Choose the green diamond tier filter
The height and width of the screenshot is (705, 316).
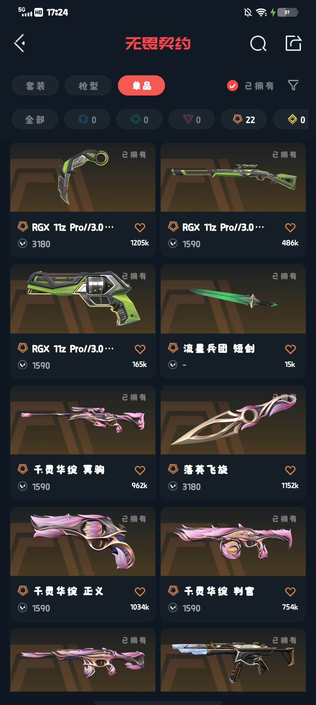(139, 119)
